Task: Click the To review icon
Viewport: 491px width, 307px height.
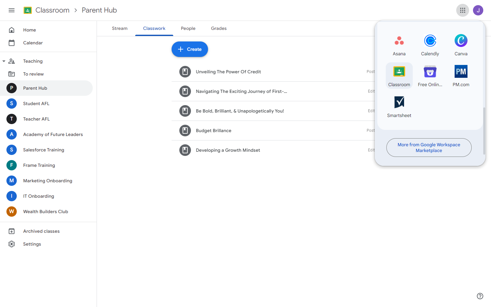Action: coord(12,74)
